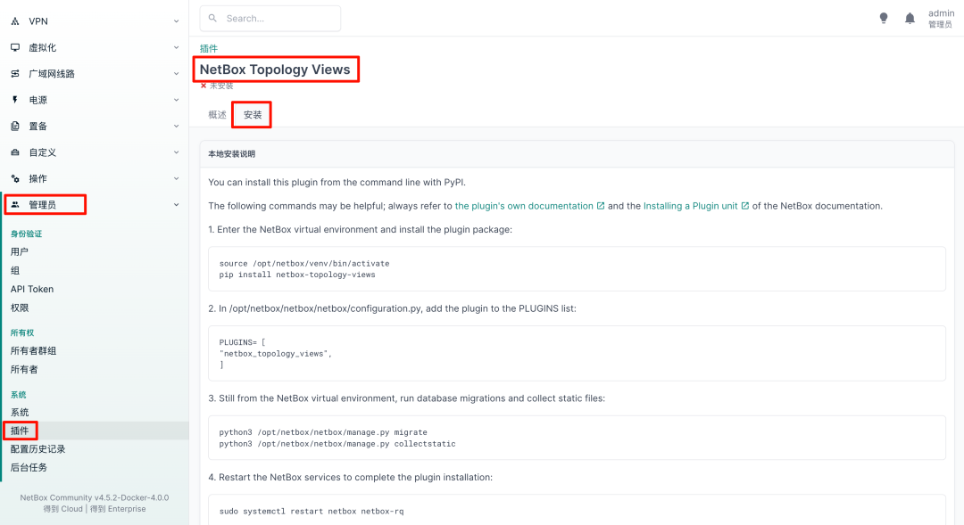Viewport: 964px width, 525px height.
Task: Click the sudo systemctl restart command
Action: [312, 511]
